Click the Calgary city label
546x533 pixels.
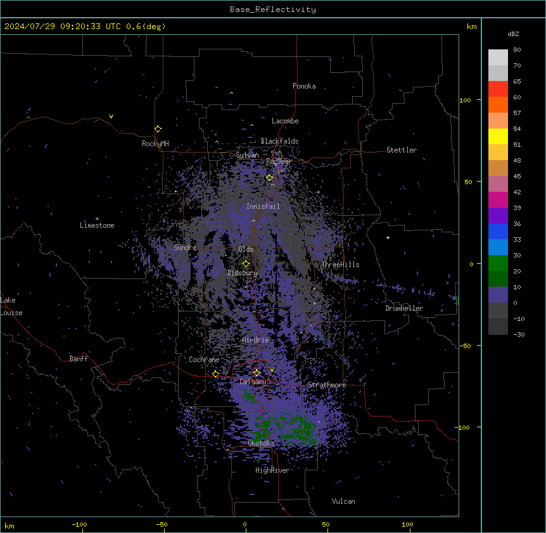(253, 382)
